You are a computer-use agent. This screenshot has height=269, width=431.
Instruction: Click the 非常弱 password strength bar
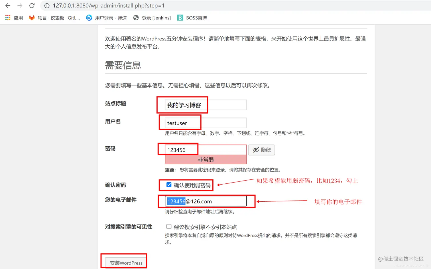click(x=206, y=159)
